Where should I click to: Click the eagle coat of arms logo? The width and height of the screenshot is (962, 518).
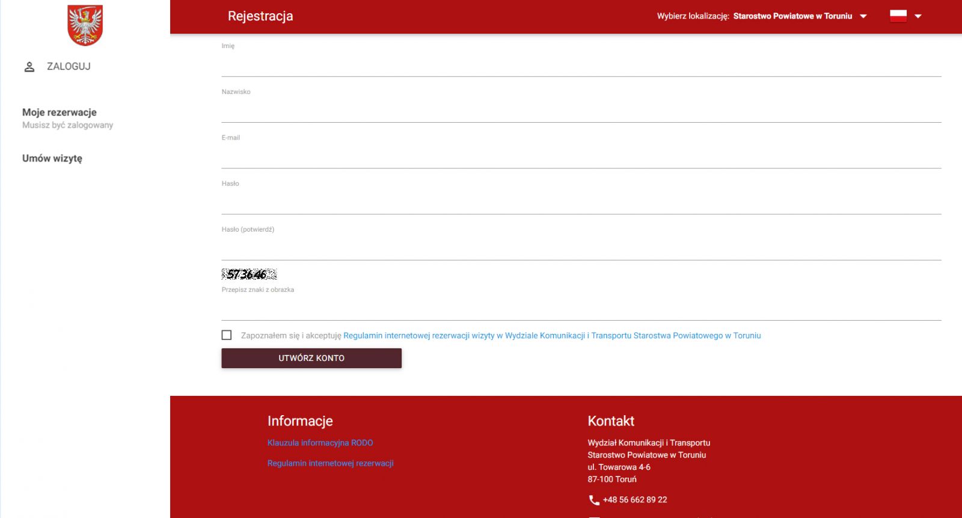tap(85, 25)
